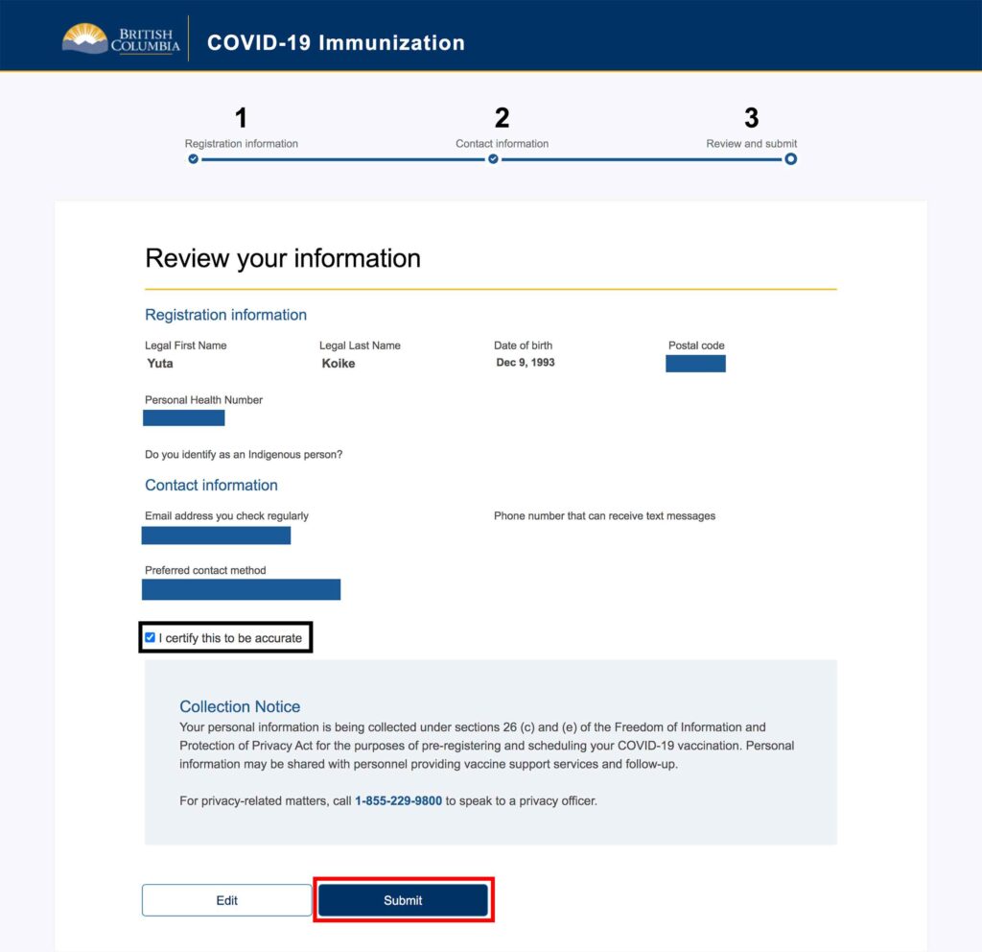This screenshot has height=952, width=982.
Task: Click the redacted Personal Health Number value
Action: click(x=183, y=417)
